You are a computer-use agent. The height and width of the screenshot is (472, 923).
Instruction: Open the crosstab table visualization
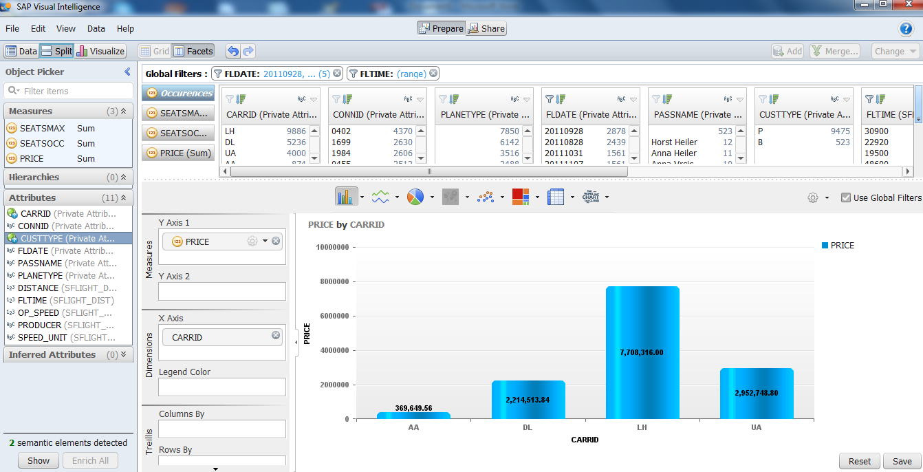pos(555,197)
